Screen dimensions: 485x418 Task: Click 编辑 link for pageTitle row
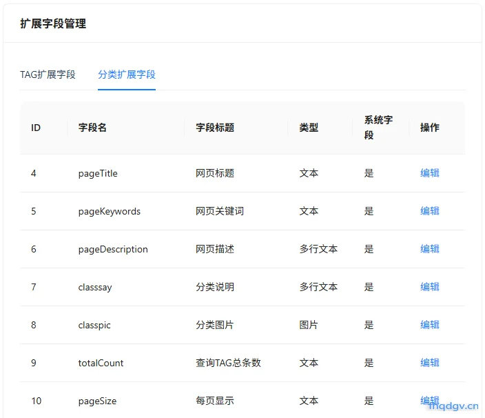(430, 172)
